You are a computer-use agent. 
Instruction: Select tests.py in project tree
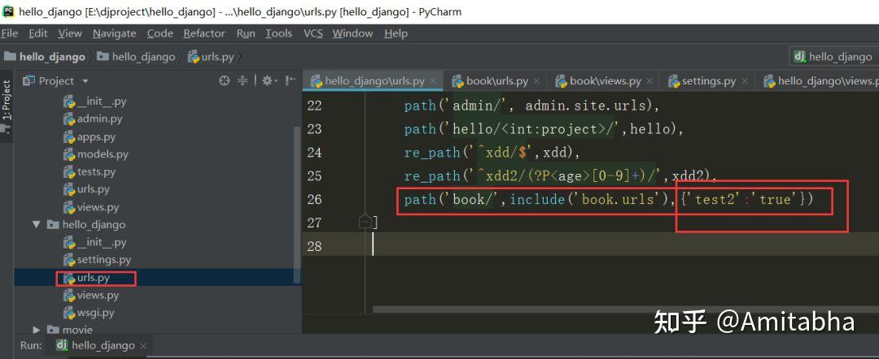click(x=90, y=172)
